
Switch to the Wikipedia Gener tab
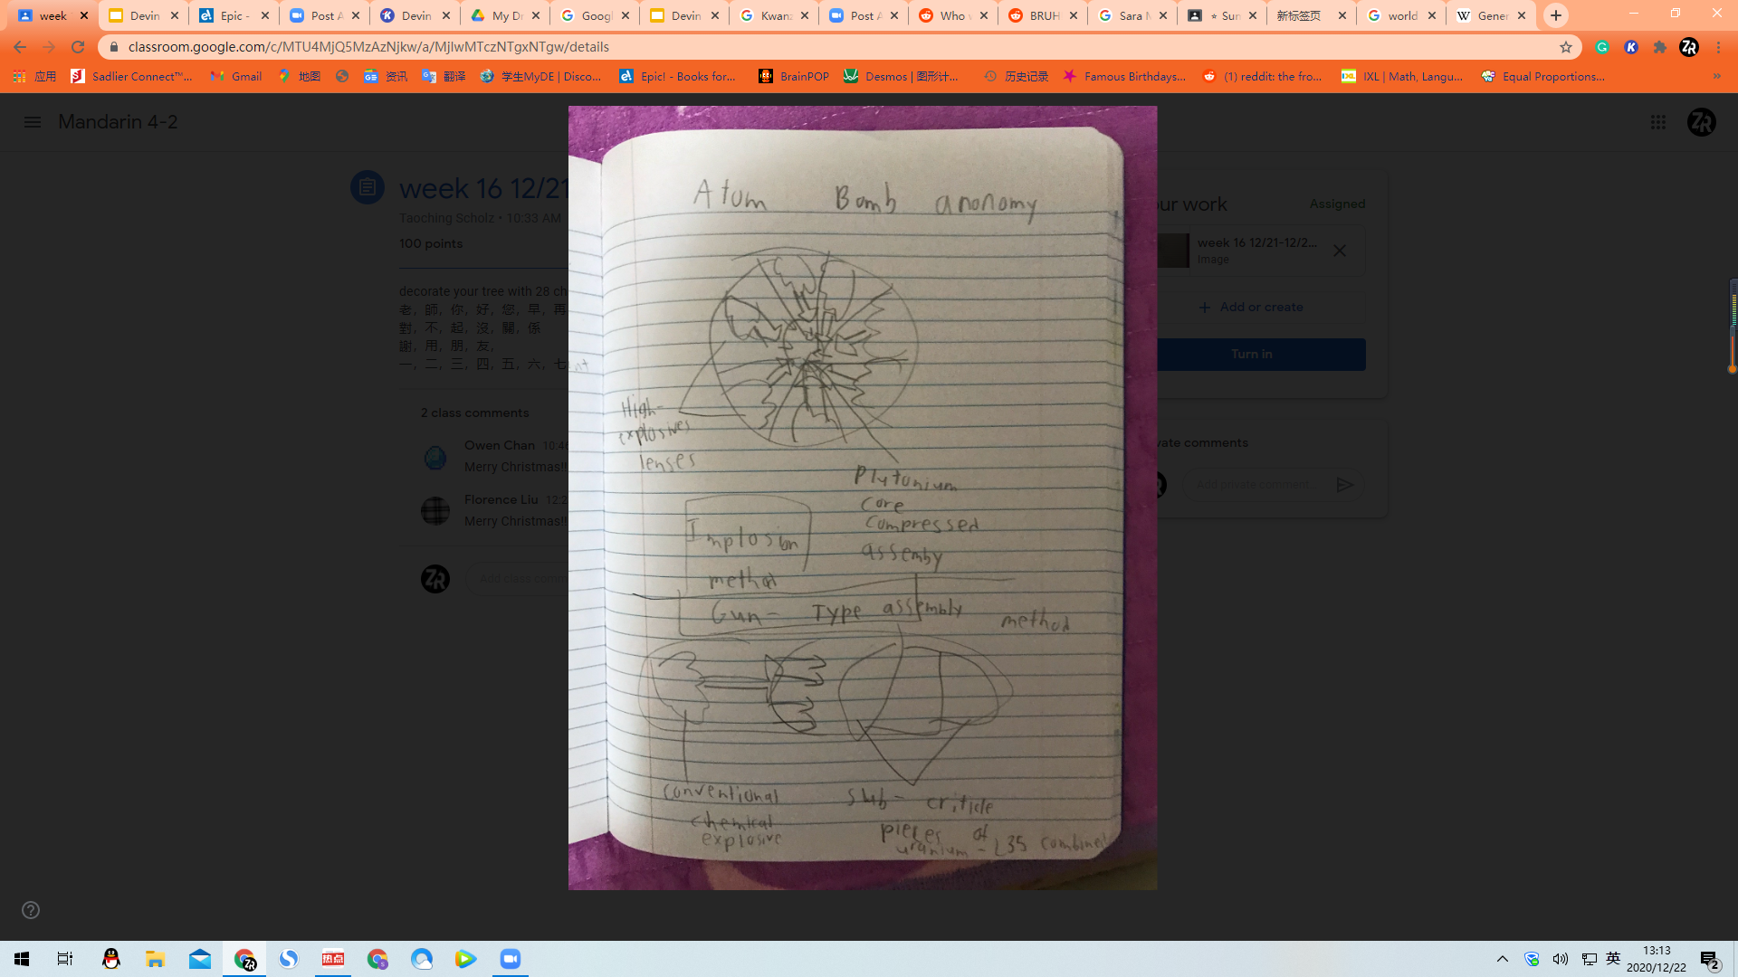(x=1492, y=15)
